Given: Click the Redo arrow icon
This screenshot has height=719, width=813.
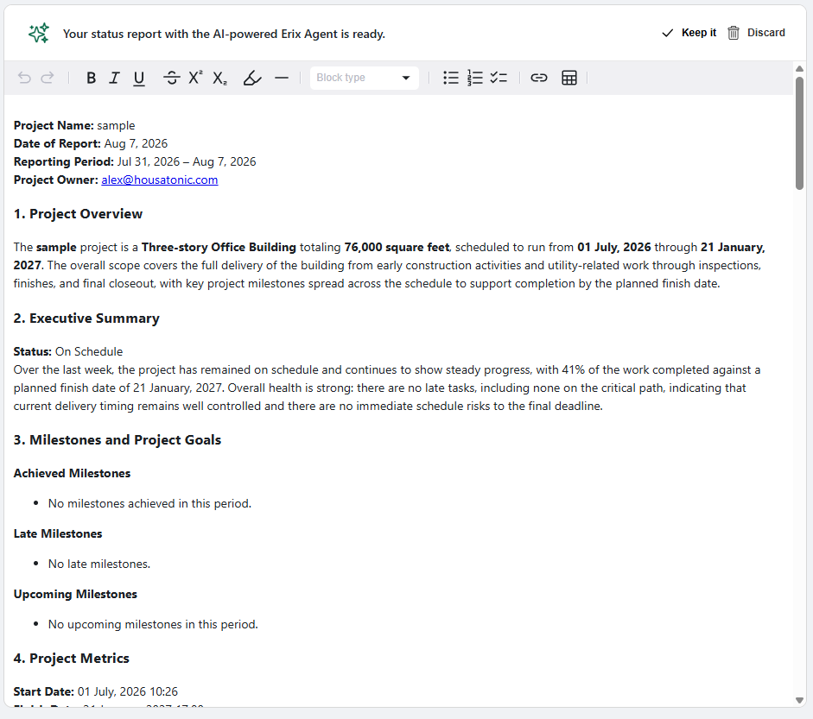Looking at the screenshot, I should tap(48, 78).
